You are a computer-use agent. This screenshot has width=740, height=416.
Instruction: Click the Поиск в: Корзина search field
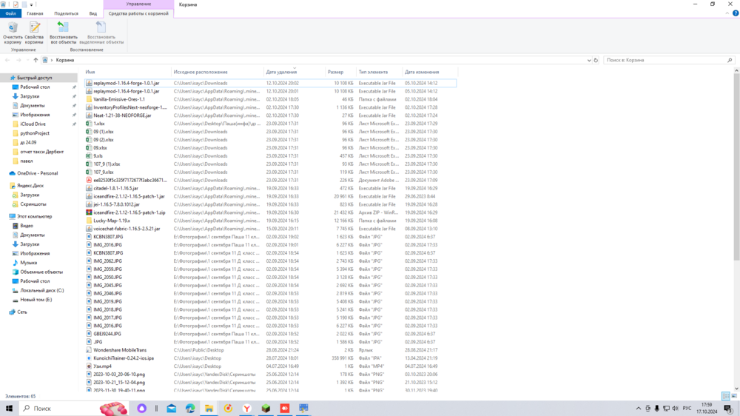(x=665, y=60)
